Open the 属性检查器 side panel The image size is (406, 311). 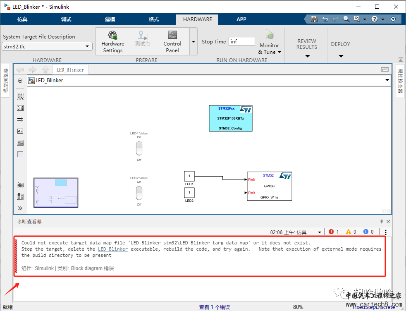400,81
